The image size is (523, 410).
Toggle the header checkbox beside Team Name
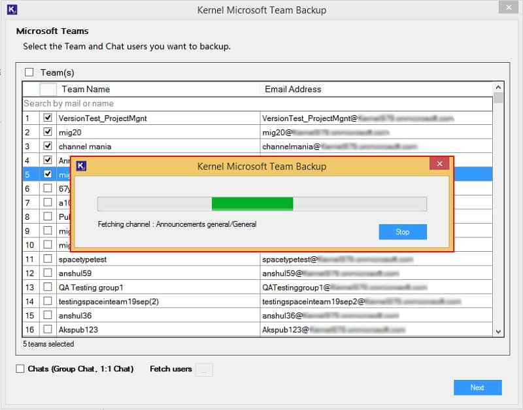[x=48, y=90]
